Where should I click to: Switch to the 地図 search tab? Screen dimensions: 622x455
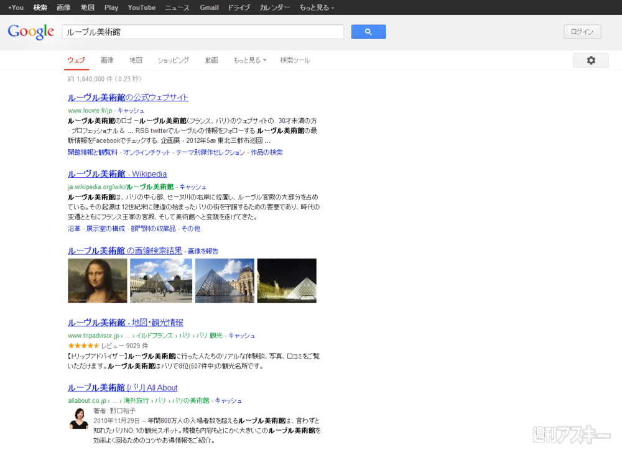tap(136, 60)
